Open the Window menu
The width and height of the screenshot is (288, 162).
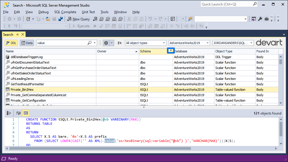coord(120,12)
